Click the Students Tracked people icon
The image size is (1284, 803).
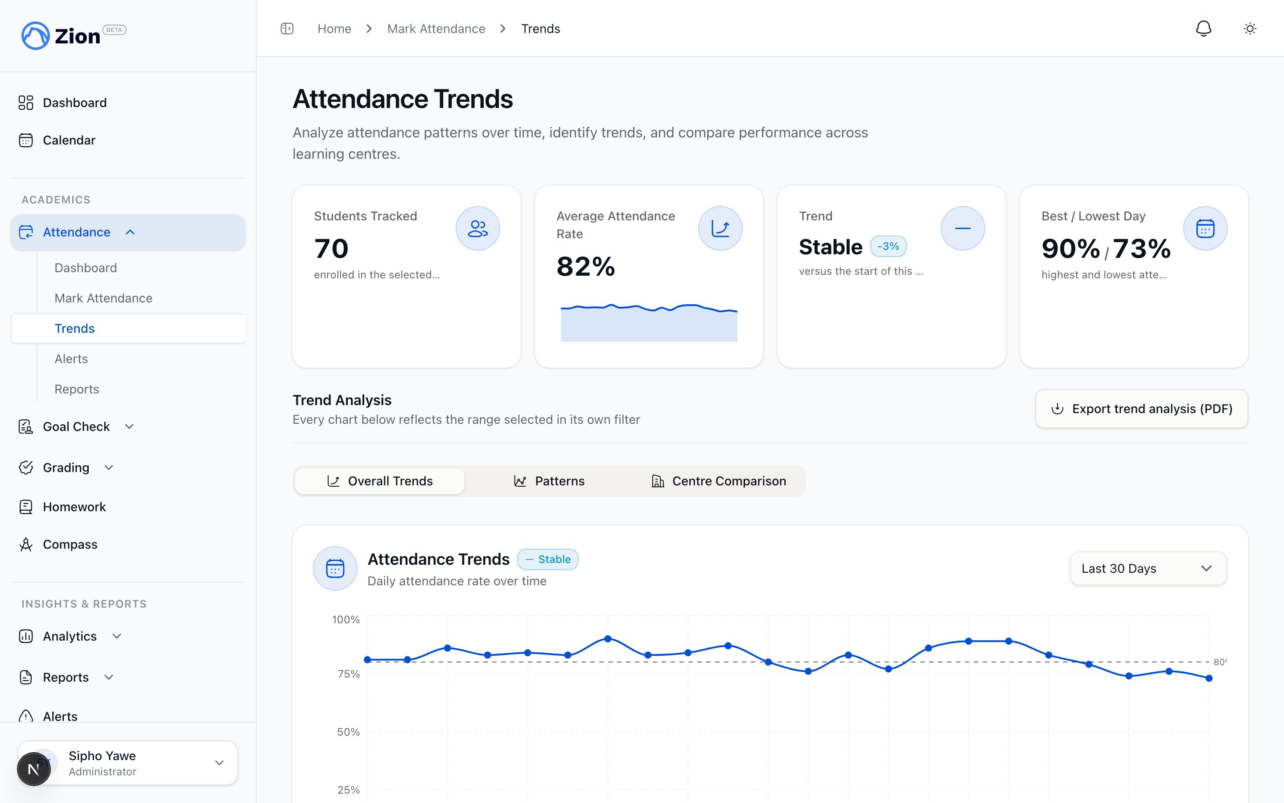477,228
